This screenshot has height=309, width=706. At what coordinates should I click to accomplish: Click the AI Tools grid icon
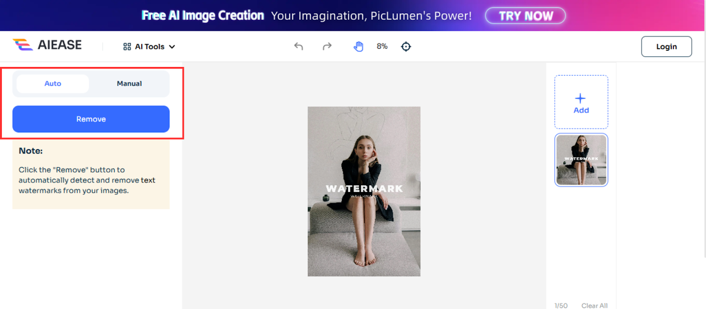(127, 47)
